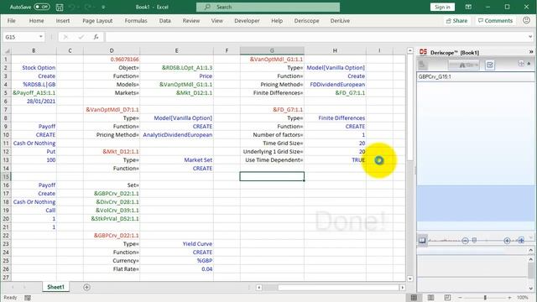Viewport: 537px width, 302px height.
Task: Click the Sign in button
Action: point(442,7)
